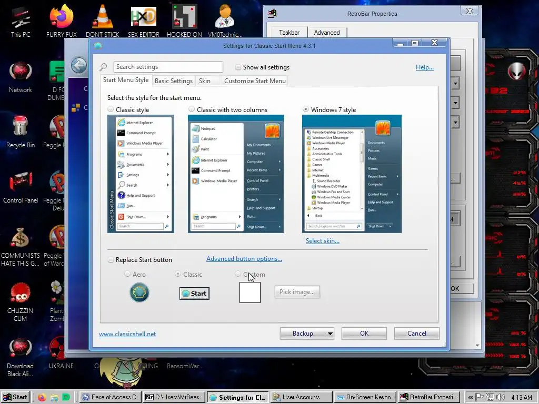
Task: Switch to Ease of Access C... taskbar window
Action: click(x=111, y=397)
